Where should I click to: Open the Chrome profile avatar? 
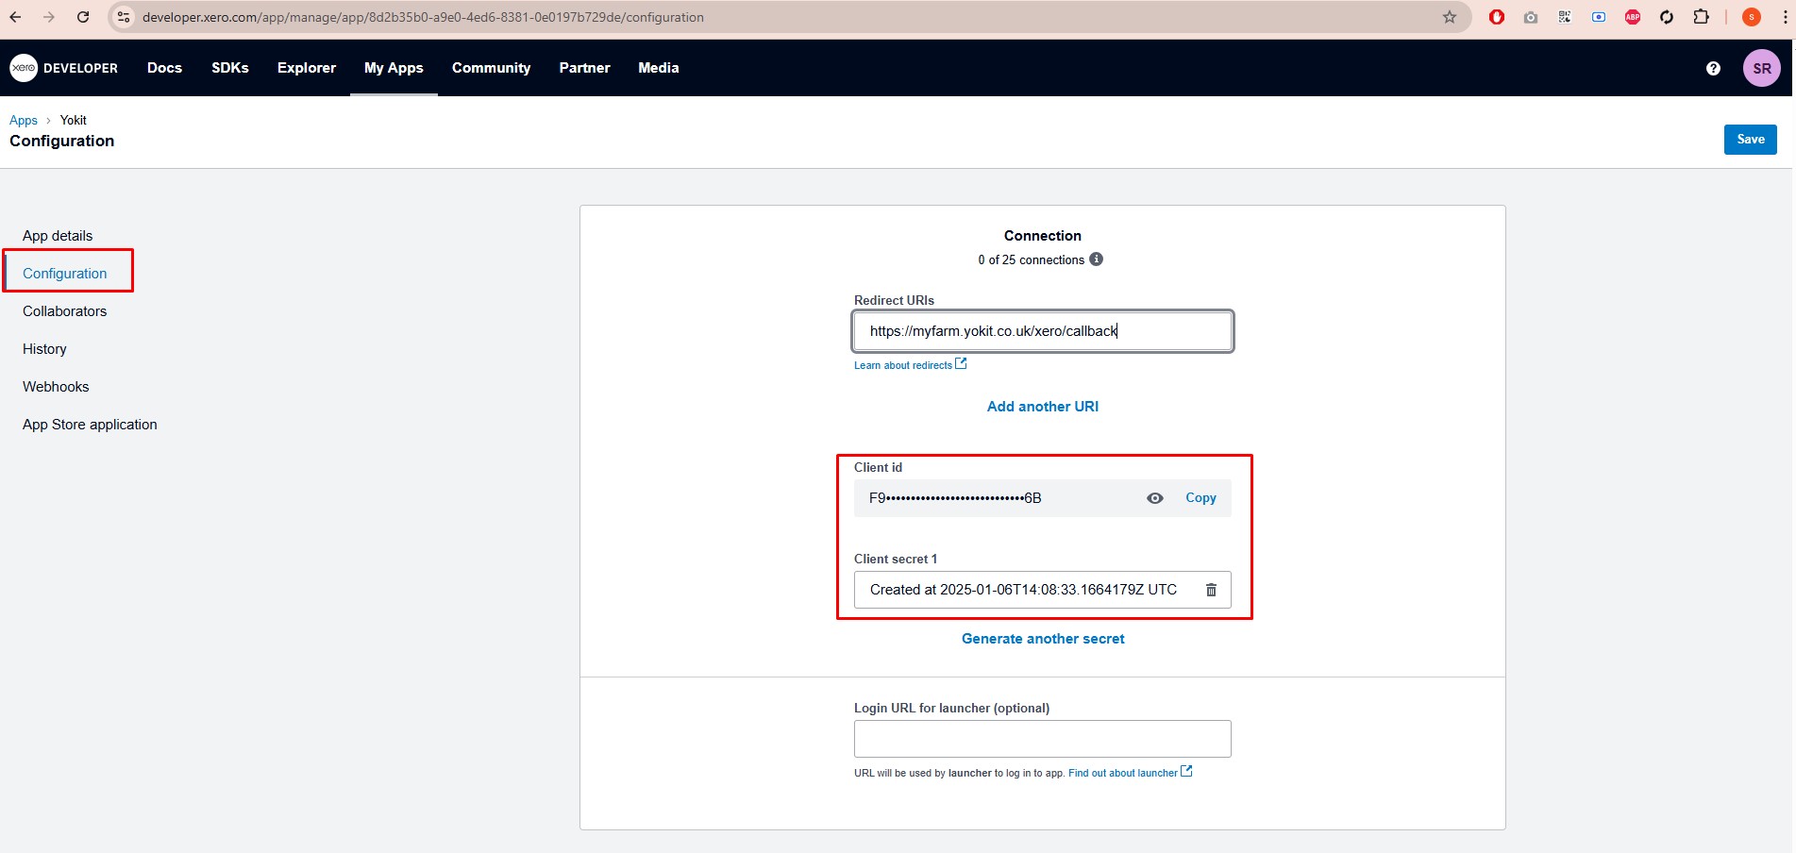coord(1752,17)
